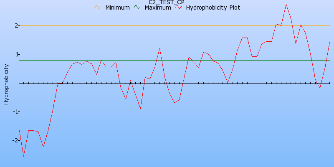
Task: Toggle the Hydrophobicity Plot legend label
Action: pos(213,8)
